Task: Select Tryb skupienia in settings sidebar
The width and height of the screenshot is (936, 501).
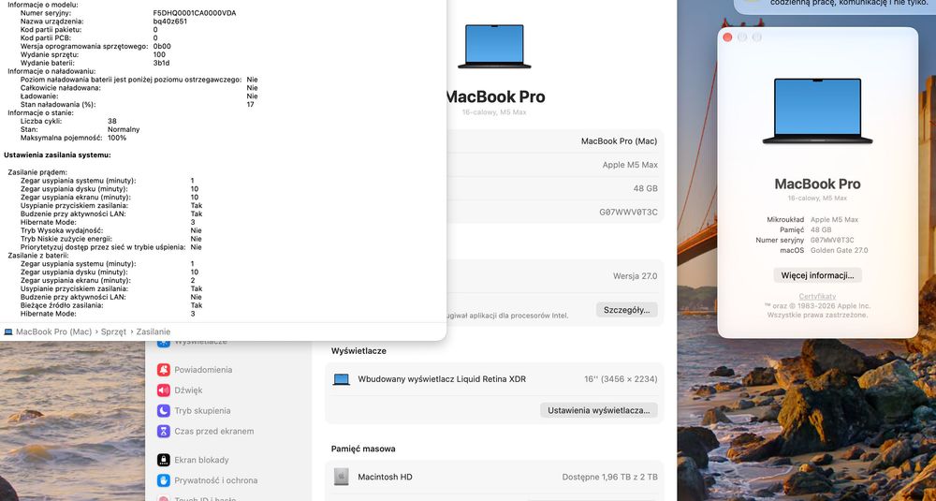Action: pyautogui.click(x=202, y=411)
